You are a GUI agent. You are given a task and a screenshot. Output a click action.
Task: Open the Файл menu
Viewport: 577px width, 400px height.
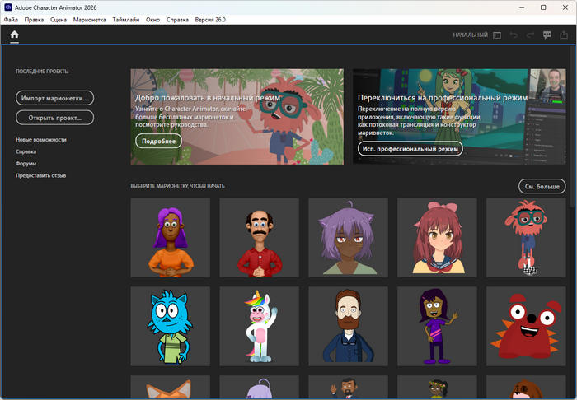tap(11, 19)
